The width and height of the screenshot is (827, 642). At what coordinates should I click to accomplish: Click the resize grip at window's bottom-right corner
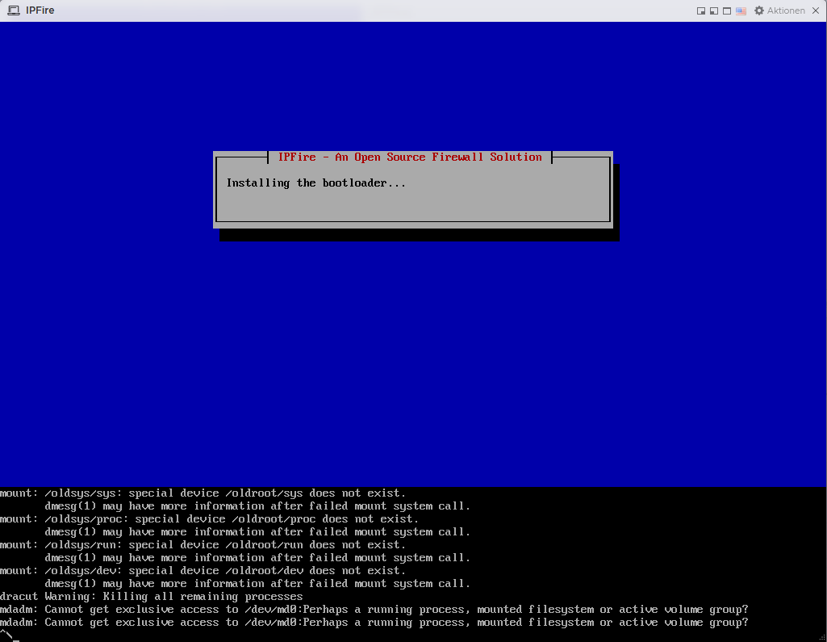pos(823,638)
